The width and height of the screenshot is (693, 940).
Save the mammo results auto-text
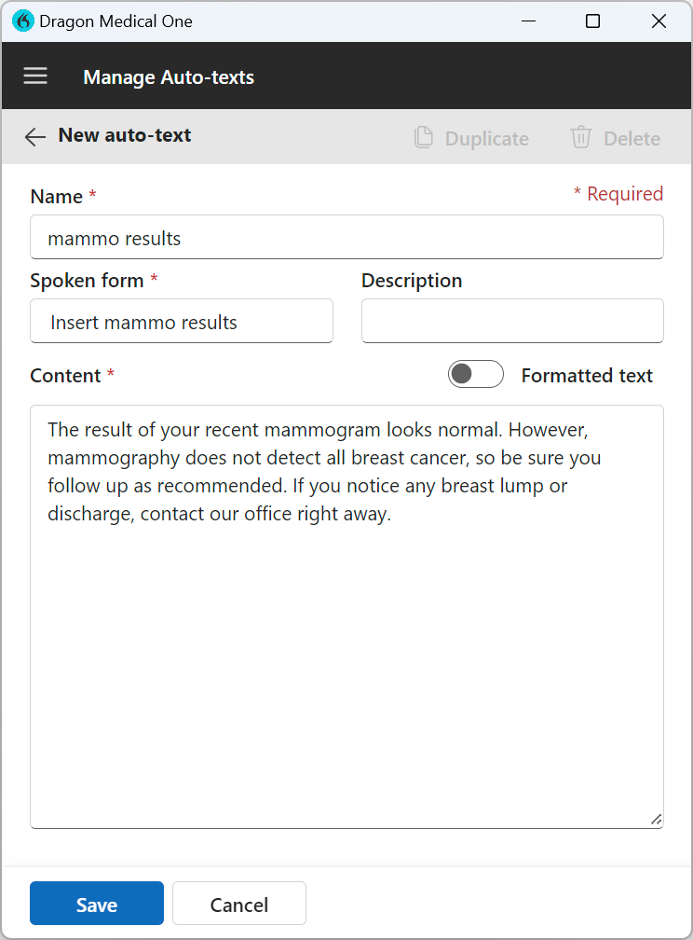[96, 903]
